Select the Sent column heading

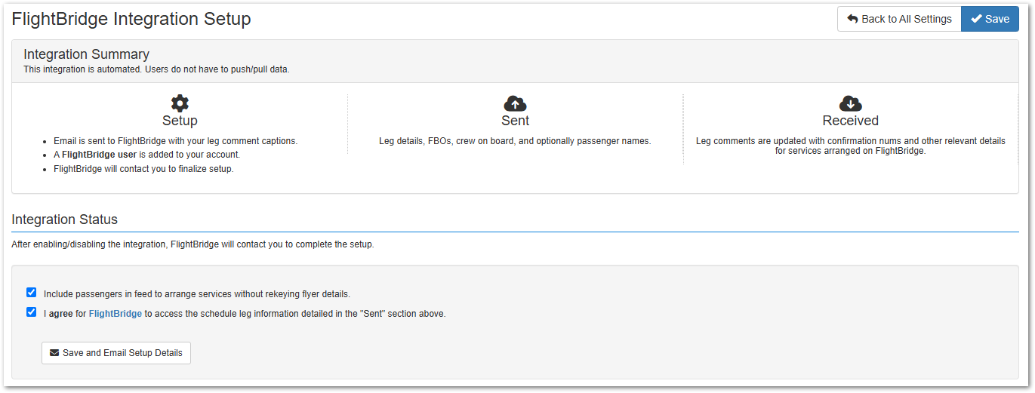coord(516,121)
